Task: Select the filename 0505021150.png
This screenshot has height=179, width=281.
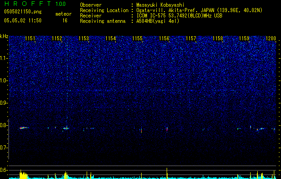Action: tap(23, 12)
